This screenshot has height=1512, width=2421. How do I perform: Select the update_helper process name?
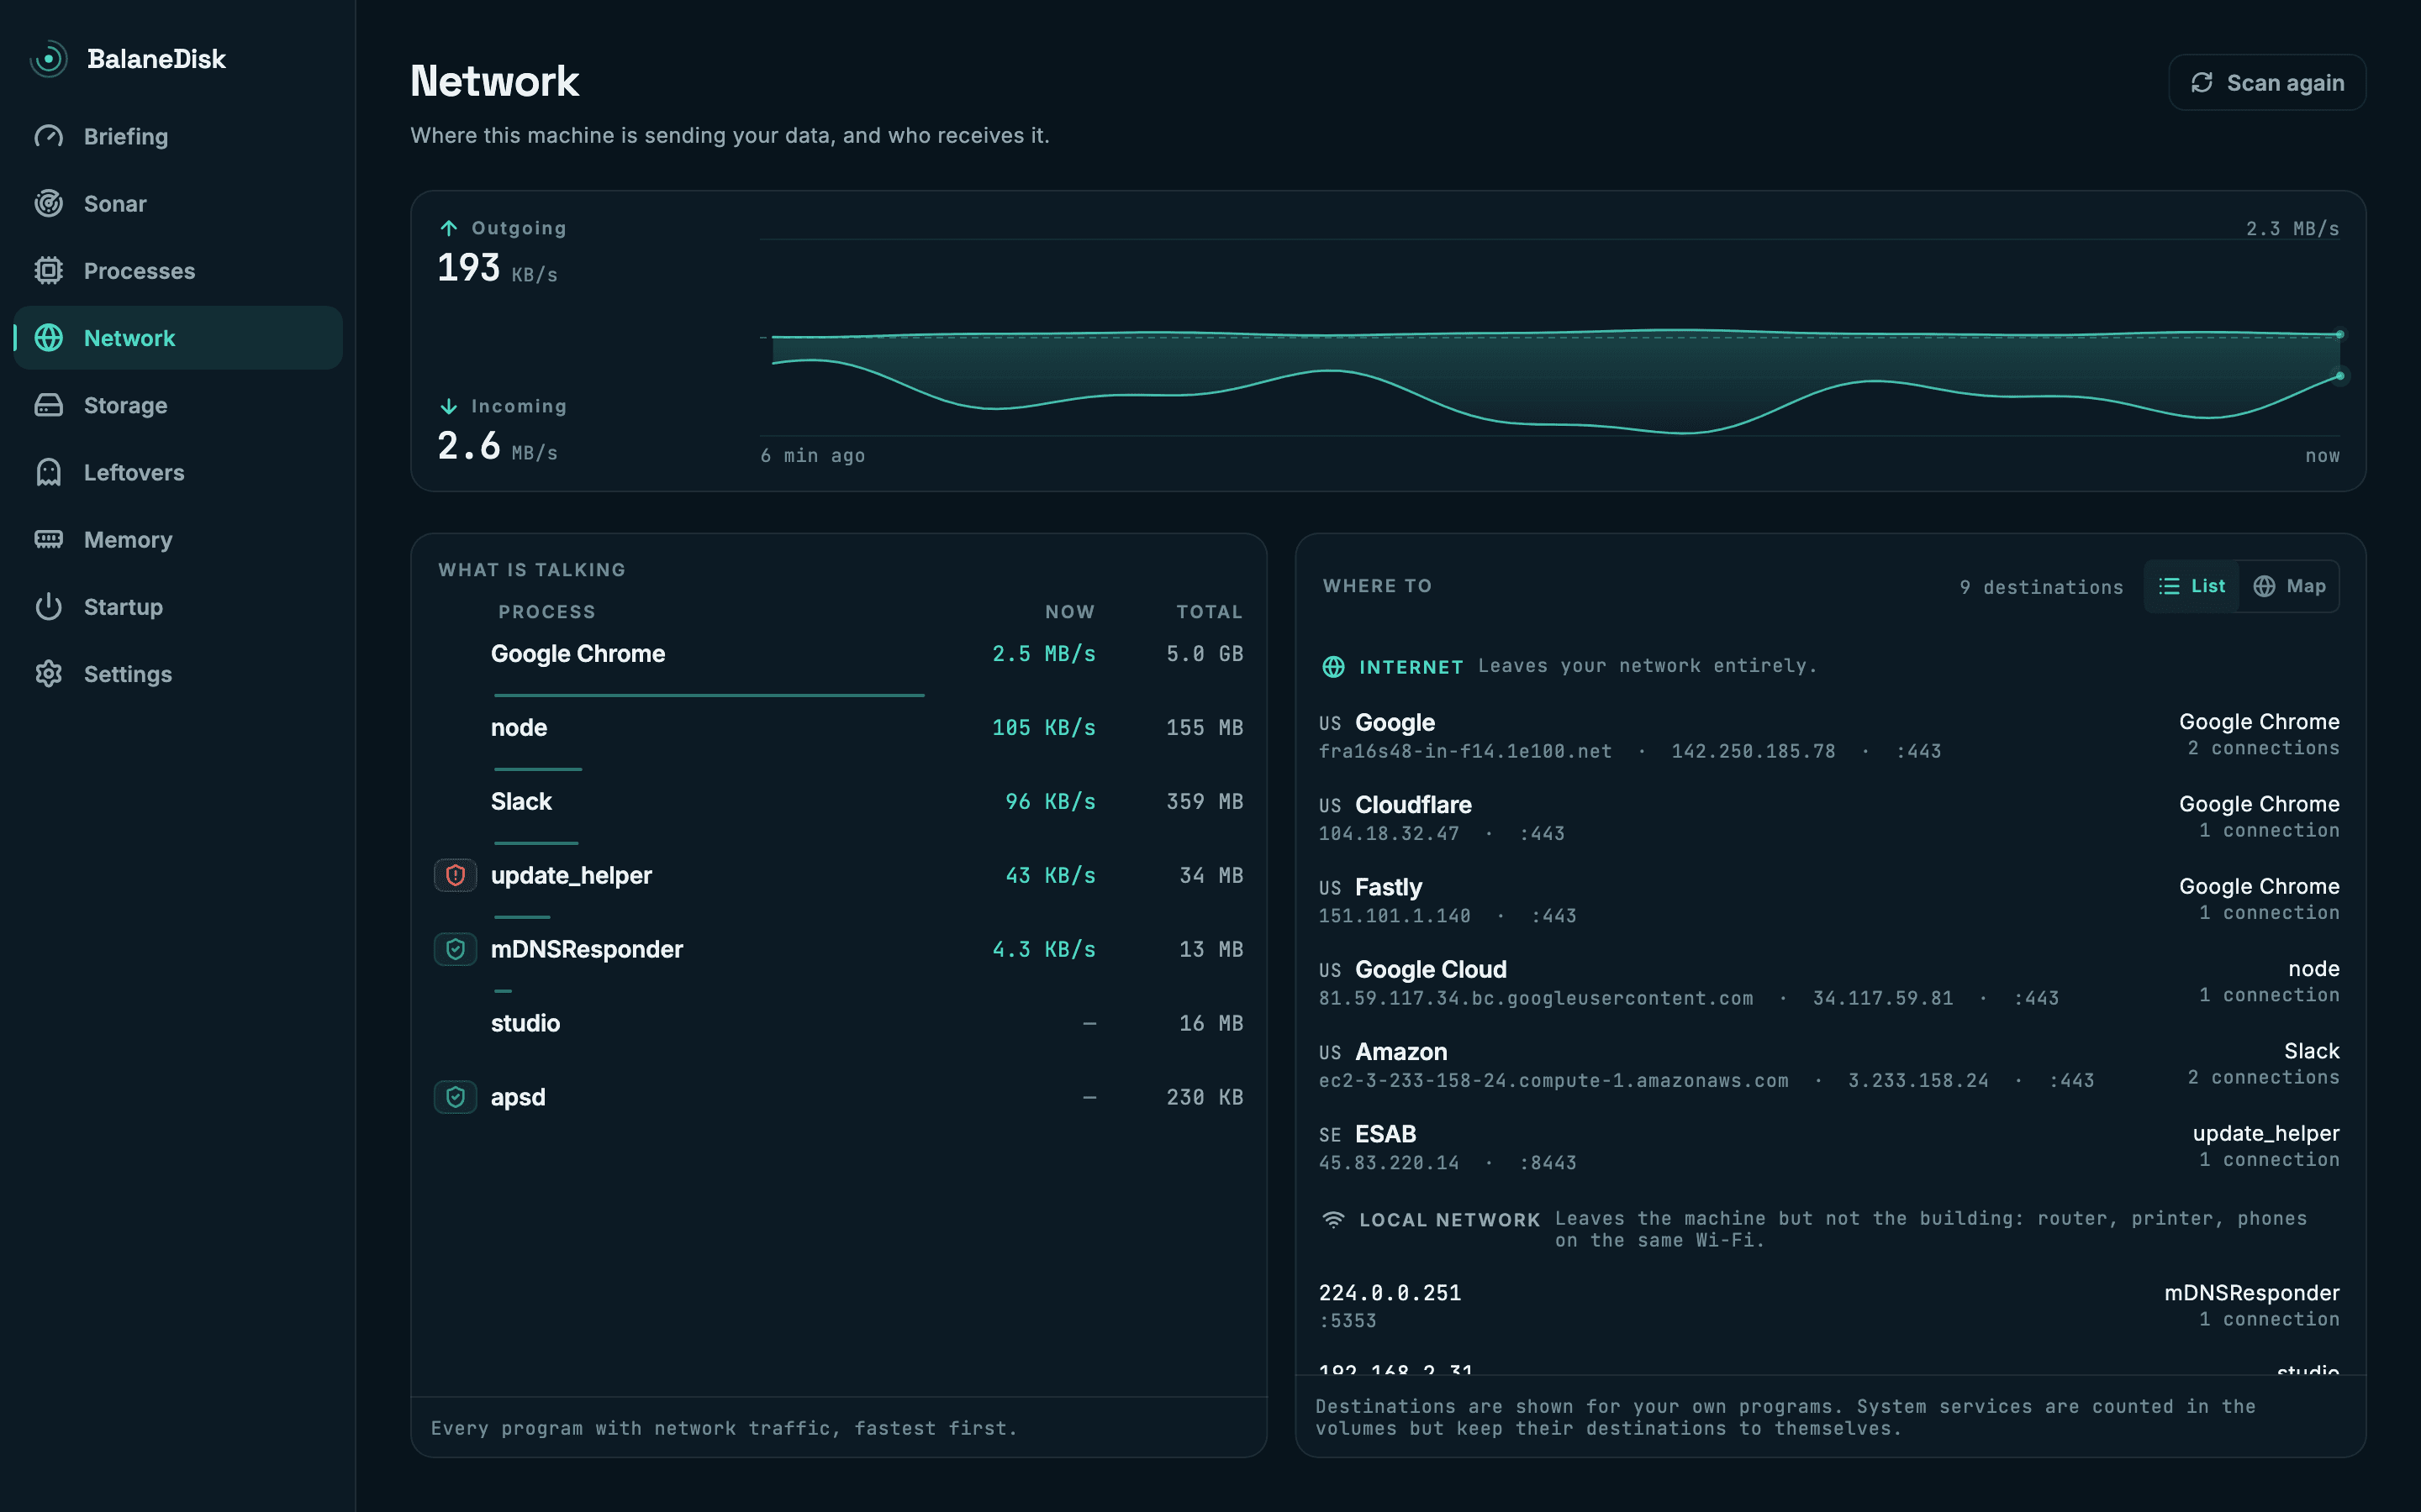572,876
